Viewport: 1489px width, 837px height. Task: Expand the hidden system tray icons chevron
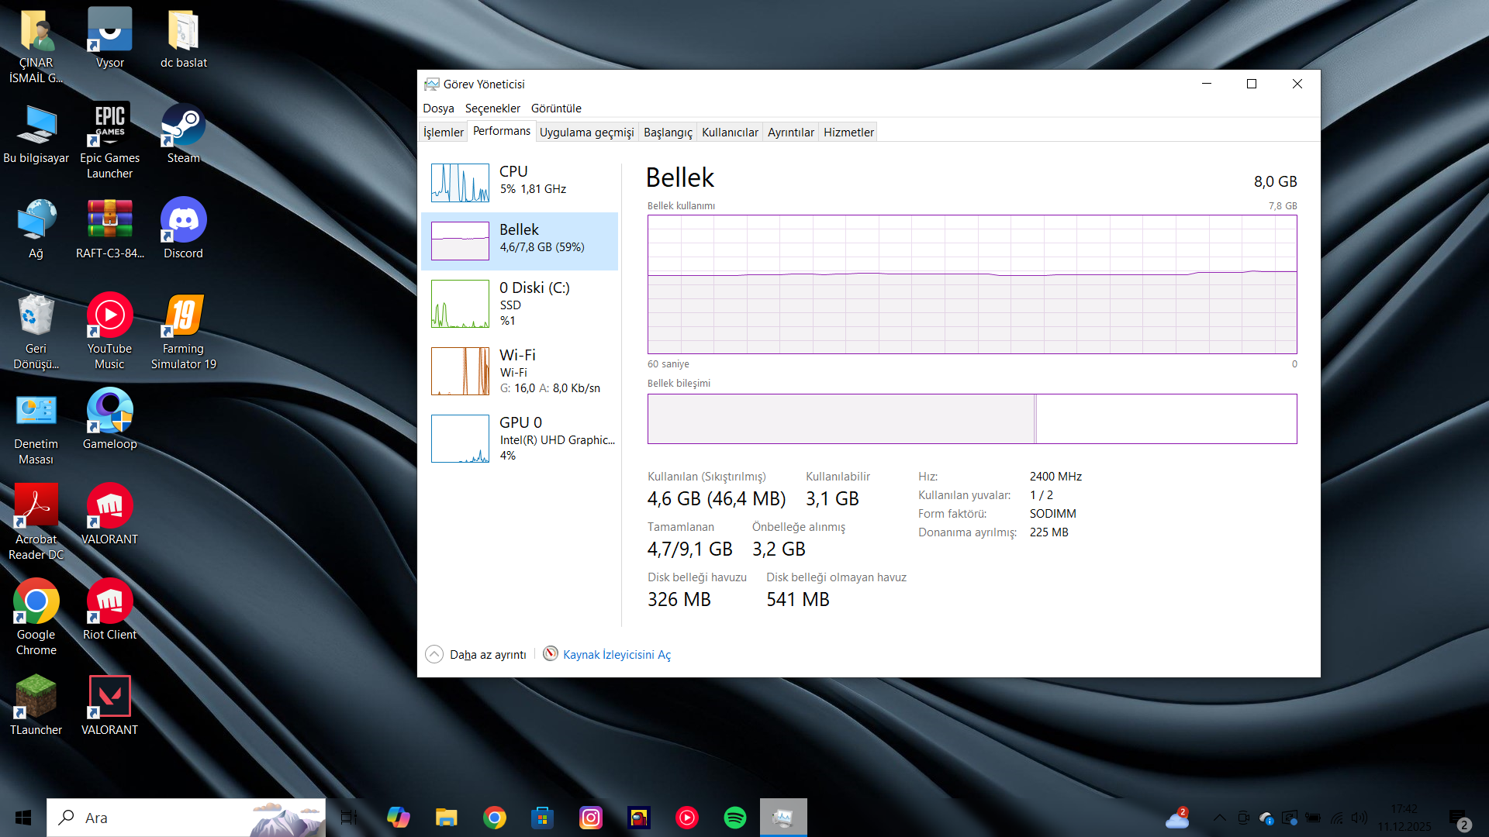tap(1219, 818)
